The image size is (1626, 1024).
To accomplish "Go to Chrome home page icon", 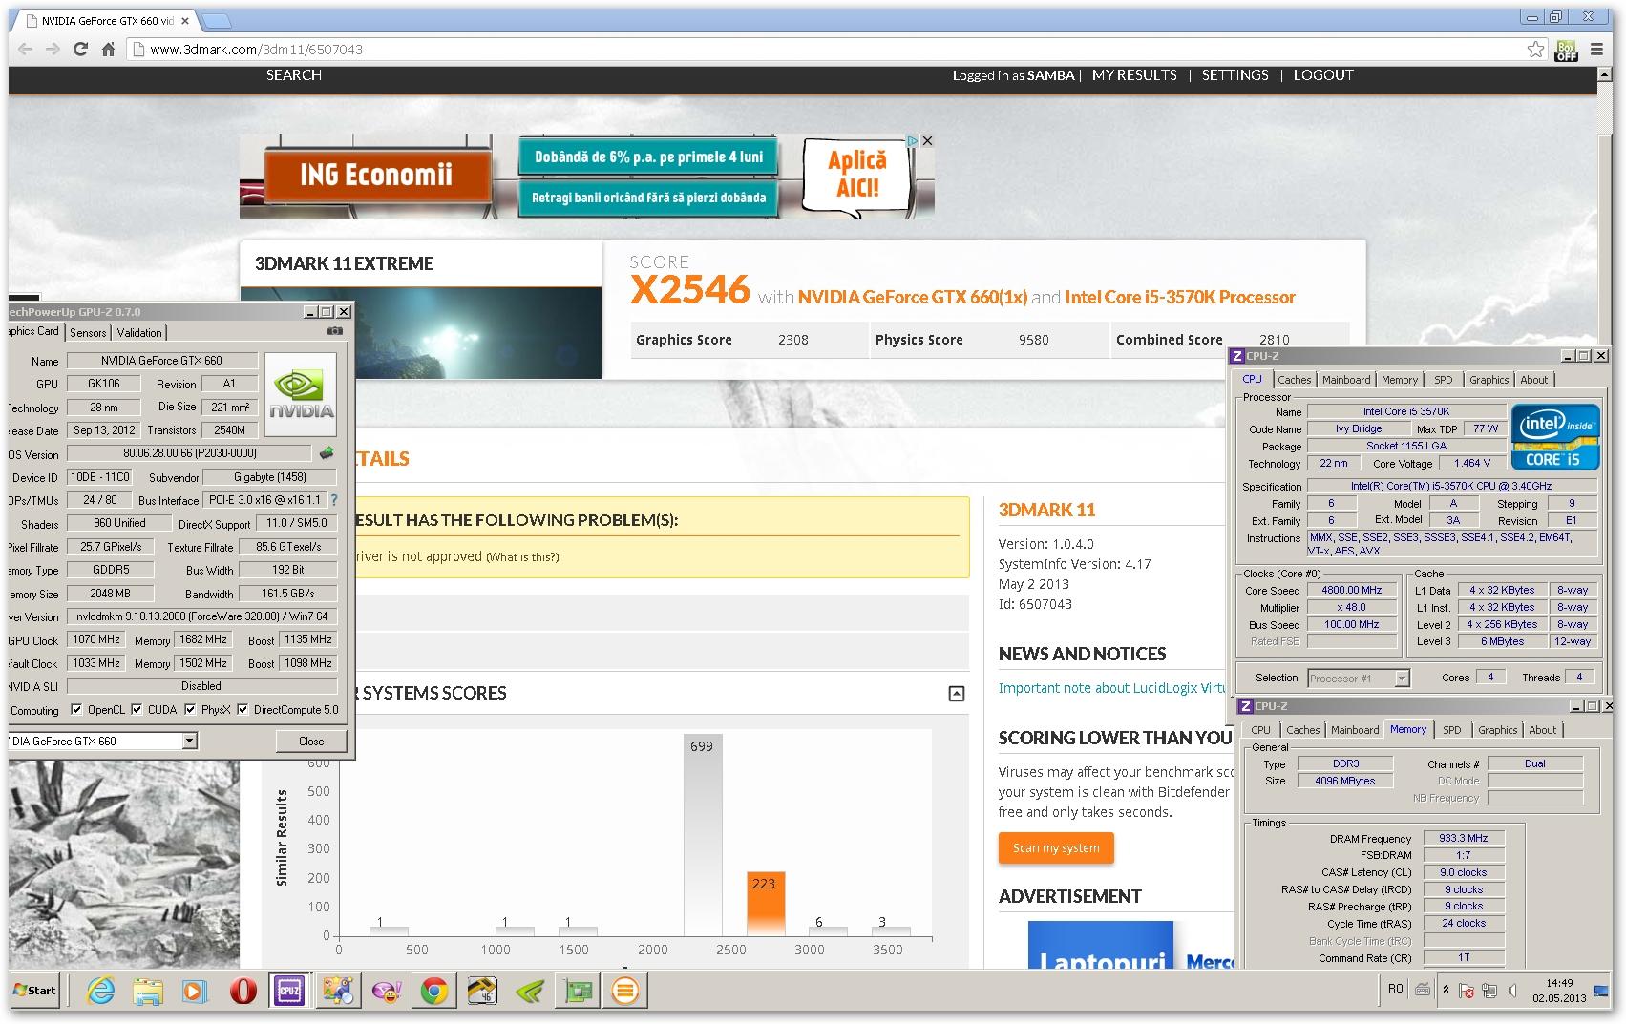I will tap(108, 50).
